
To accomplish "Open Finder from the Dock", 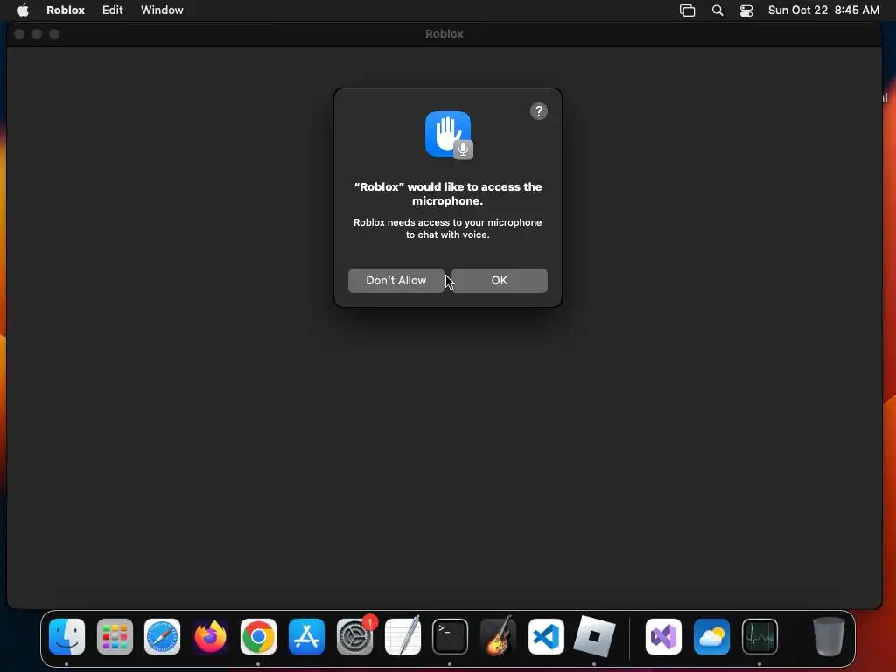I will click(x=66, y=637).
